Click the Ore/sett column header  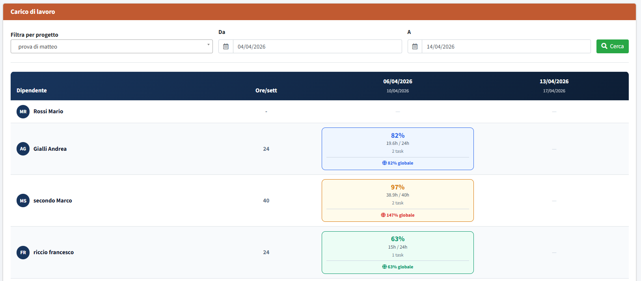click(266, 90)
